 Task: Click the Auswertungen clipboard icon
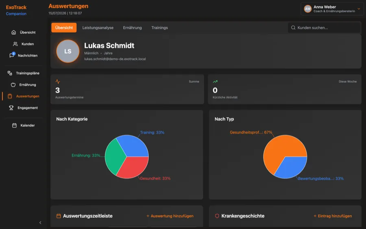pyautogui.click(x=10, y=96)
